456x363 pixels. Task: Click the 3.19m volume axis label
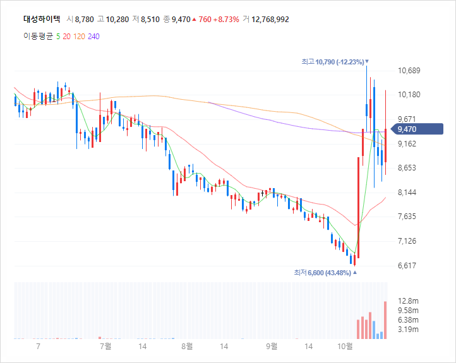[408, 330]
